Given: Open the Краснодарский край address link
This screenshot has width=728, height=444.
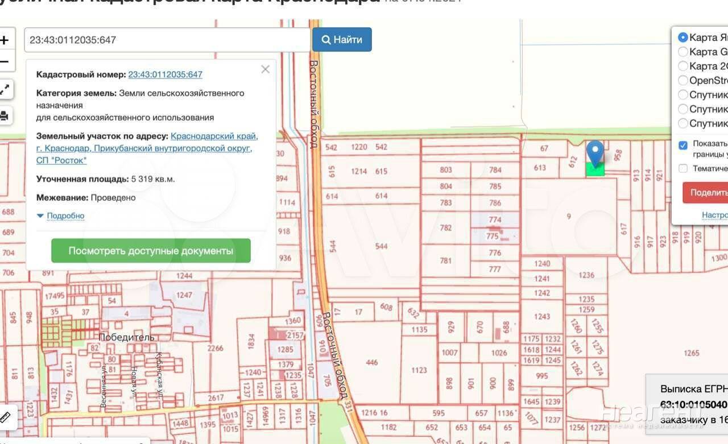Looking at the screenshot, I should (x=214, y=136).
